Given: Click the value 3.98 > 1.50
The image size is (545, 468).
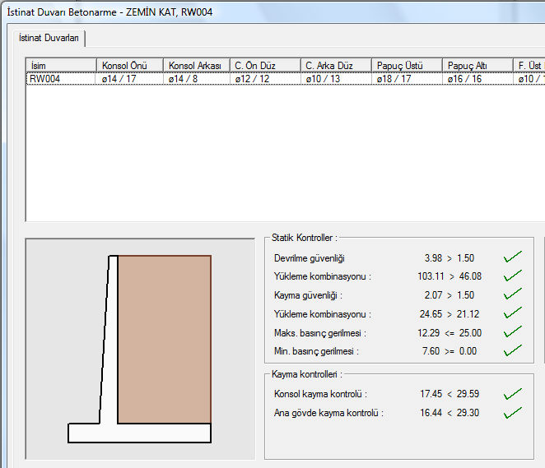Looking at the screenshot, I should [449, 258].
